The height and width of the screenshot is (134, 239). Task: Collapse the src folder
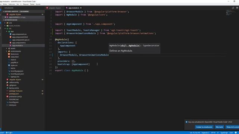(x=10, y=29)
